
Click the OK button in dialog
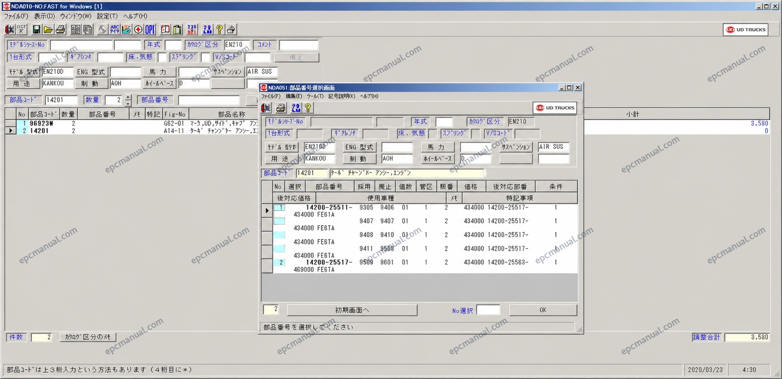tap(543, 310)
